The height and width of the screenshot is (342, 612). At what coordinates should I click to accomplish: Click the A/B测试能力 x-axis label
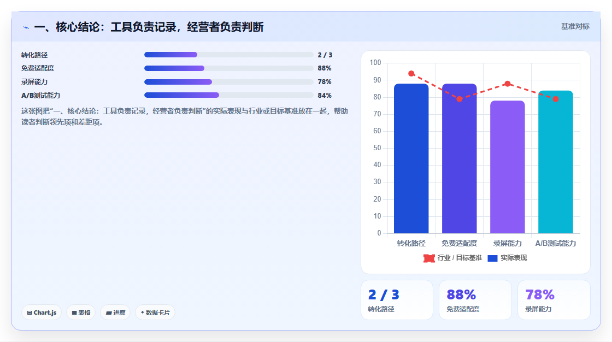pyautogui.click(x=555, y=243)
